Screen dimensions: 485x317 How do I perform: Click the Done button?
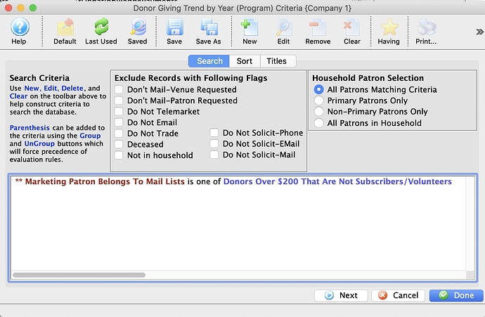click(456, 295)
